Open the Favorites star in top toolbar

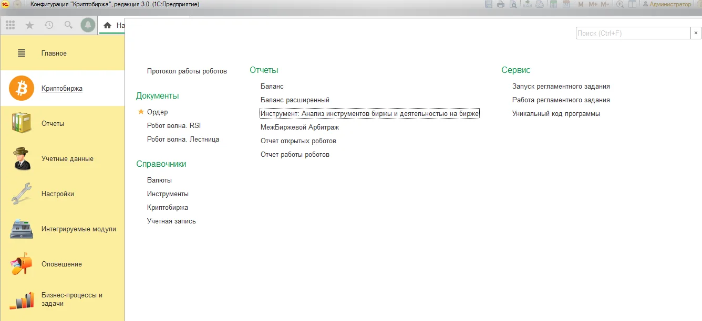29,25
